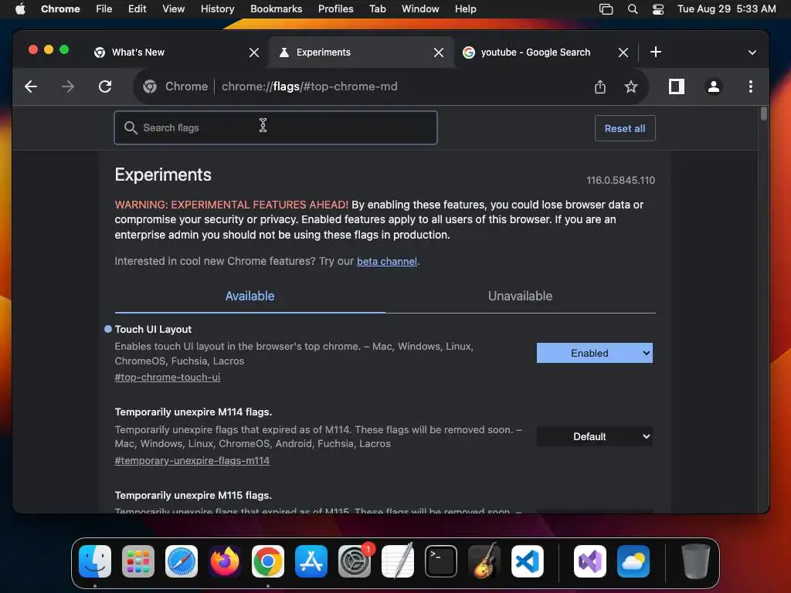Image resolution: width=791 pixels, height=593 pixels.
Task: Click the share icon in address bar
Action: pos(599,86)
